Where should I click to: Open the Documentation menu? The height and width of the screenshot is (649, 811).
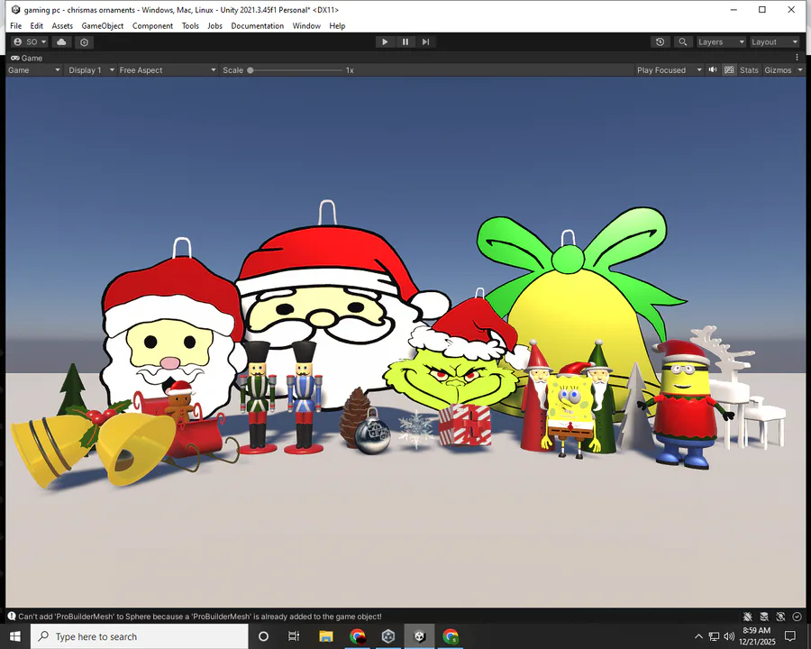257,26
